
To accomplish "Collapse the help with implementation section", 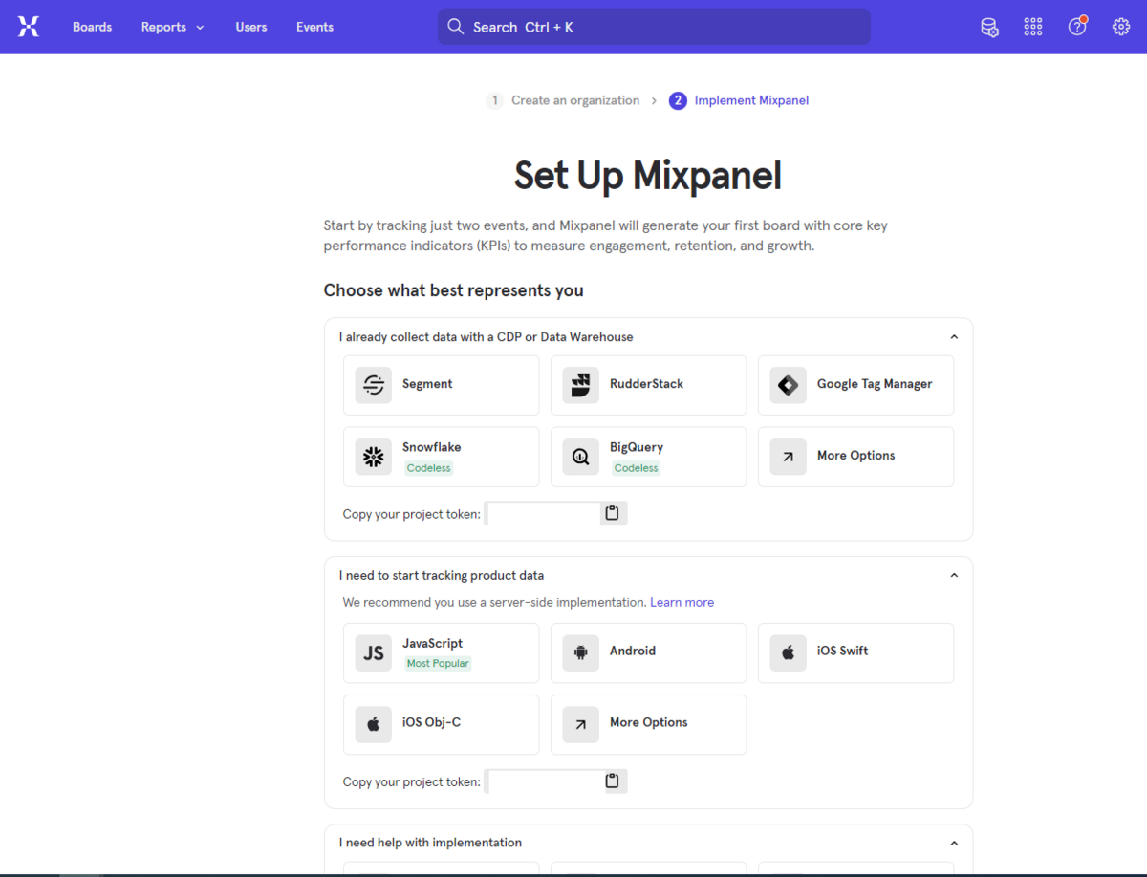I will 954,844.
